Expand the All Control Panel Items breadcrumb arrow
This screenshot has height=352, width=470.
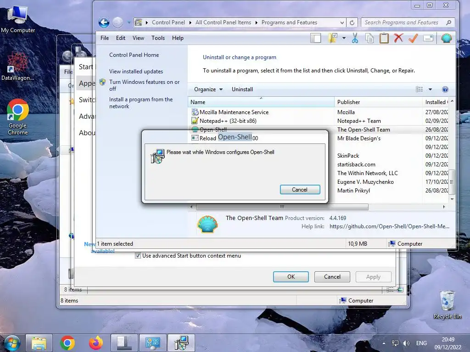click(x=257, y=22)
